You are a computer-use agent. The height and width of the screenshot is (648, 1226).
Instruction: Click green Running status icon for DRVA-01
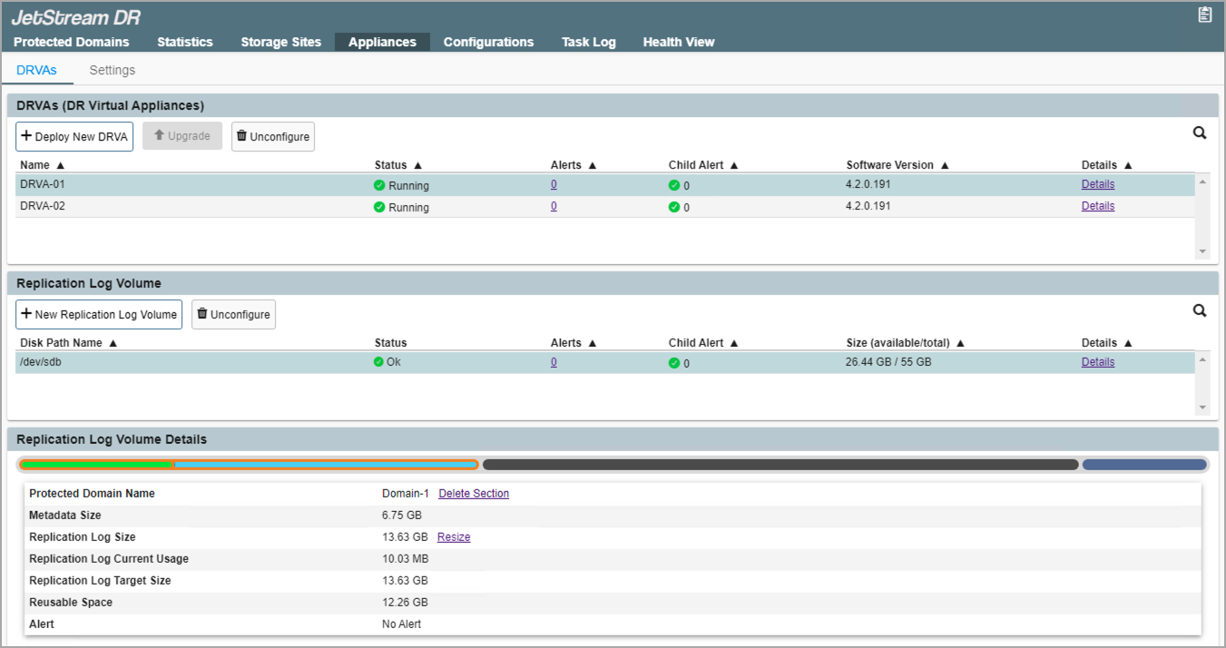379,185
